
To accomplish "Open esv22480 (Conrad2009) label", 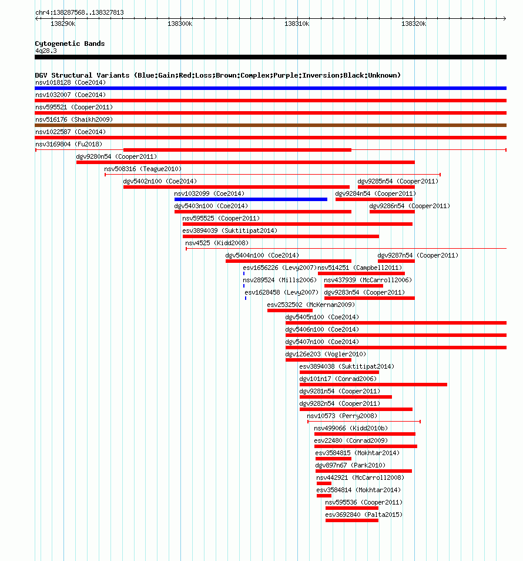I will point(351,440).
